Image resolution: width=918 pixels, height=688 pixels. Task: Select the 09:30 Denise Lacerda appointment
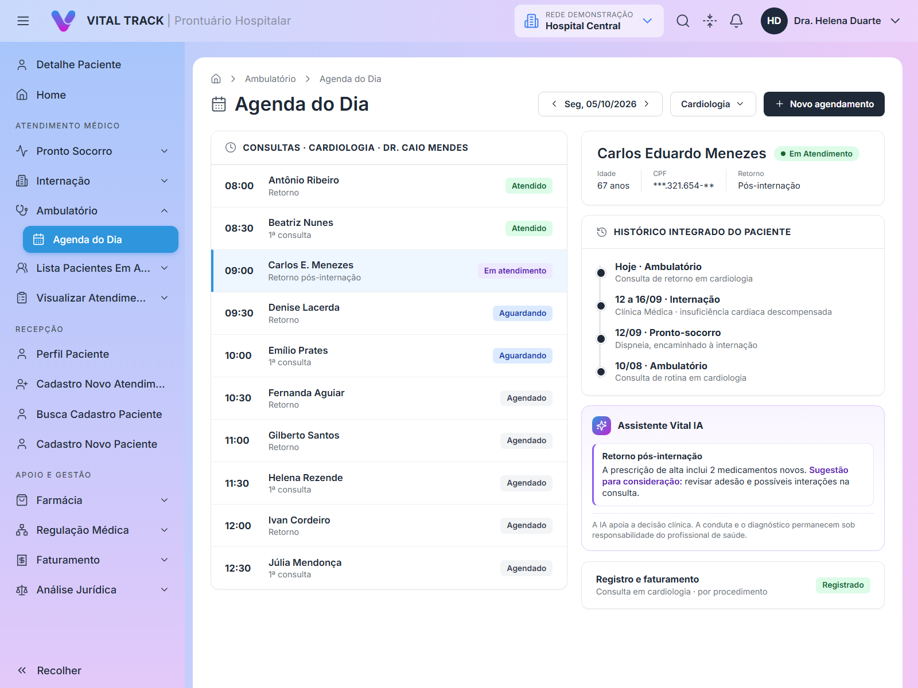click(389, 313)
